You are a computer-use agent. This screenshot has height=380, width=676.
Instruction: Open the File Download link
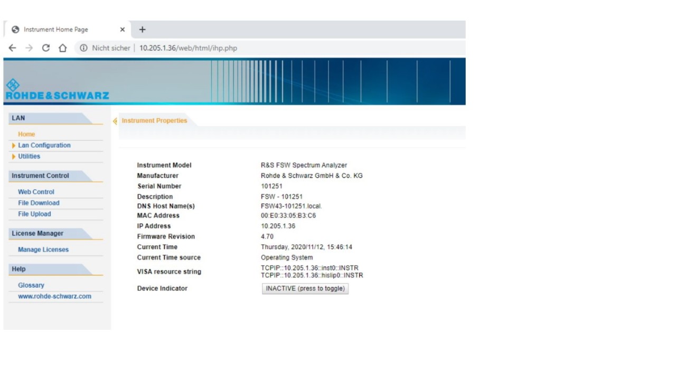coord(39,203)
